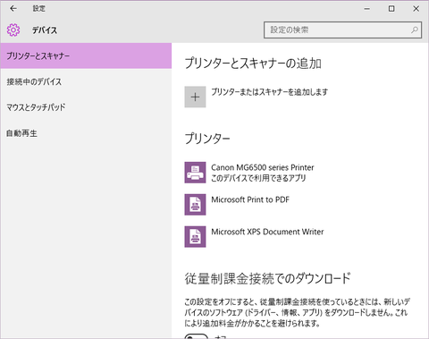Click the plus icon to add a printer
The height and width of the screenshot is (339, 429).
195,97
